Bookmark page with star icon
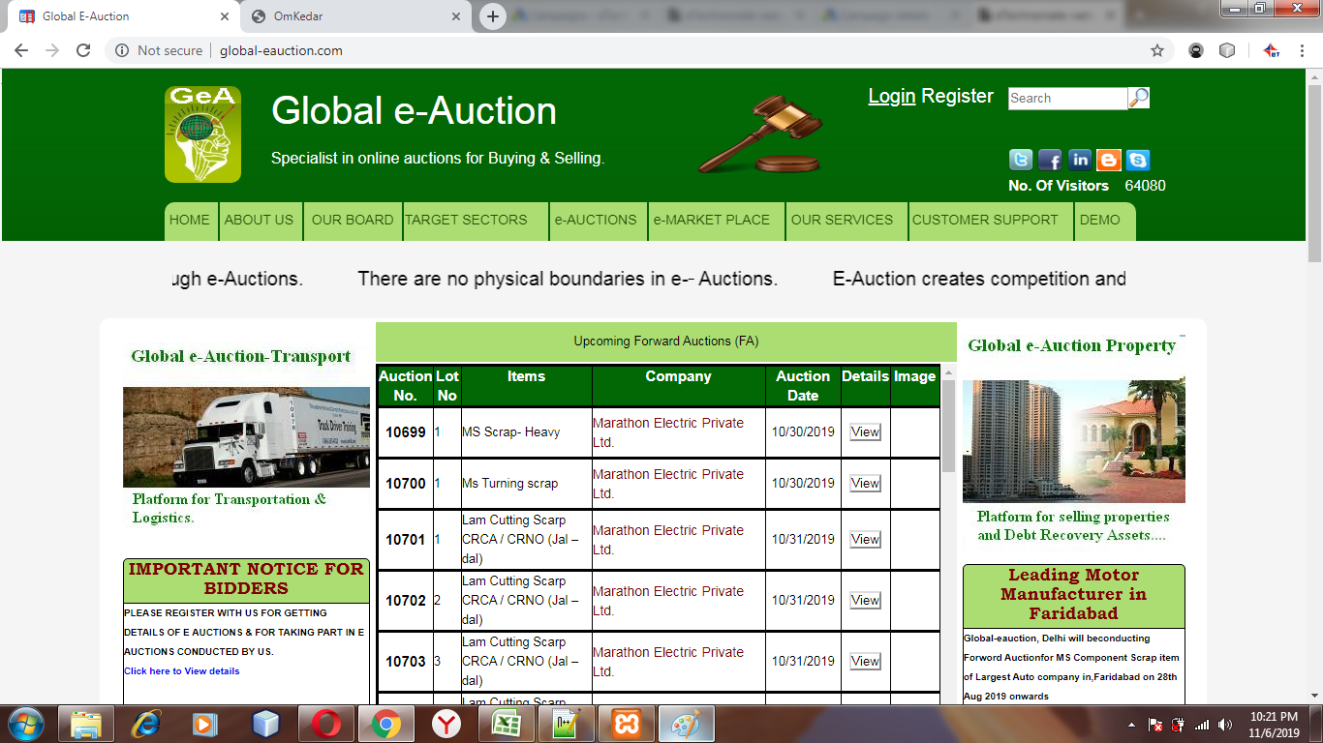This screenshot has height=743, width=1323. [1156, 50]
